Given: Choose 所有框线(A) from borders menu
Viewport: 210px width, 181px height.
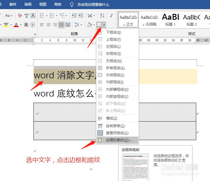Looking at the screenshot, I should (x=117, y=68).
